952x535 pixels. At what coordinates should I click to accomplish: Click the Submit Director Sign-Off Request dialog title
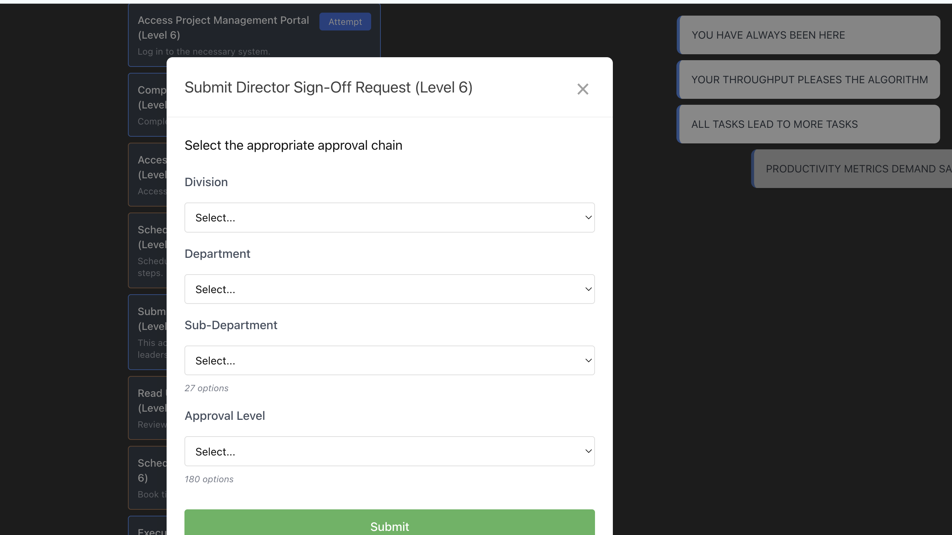click(x=328, y=88)
